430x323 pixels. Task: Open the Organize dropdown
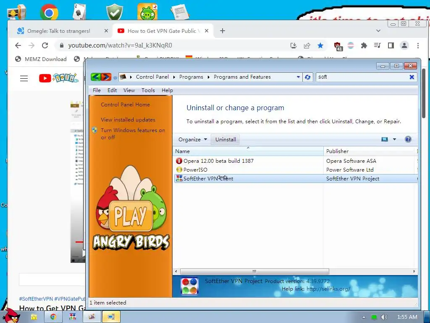192,140
